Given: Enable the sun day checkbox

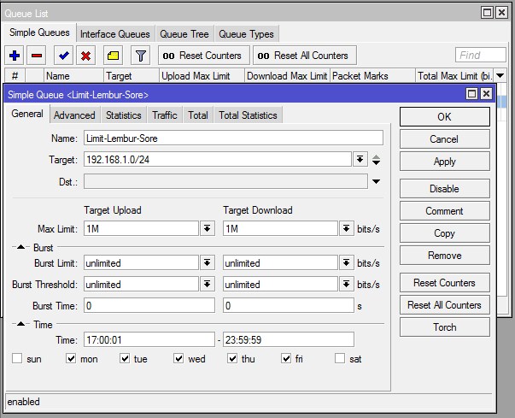Looking at the screenshot, I should tap(17, 359).
